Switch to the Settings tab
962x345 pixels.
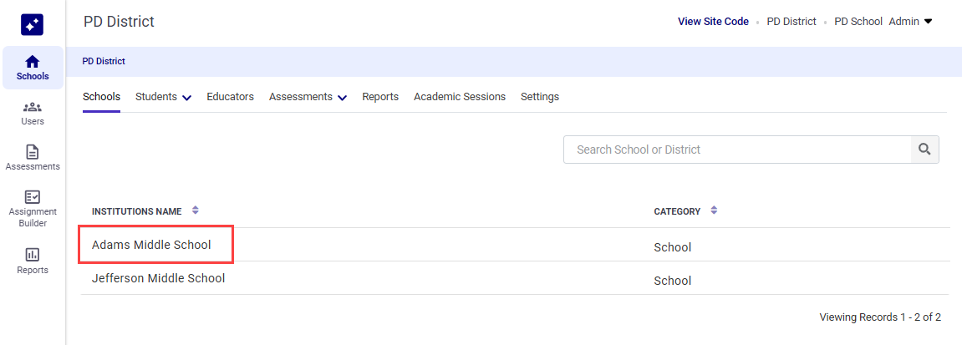point(540,97)
